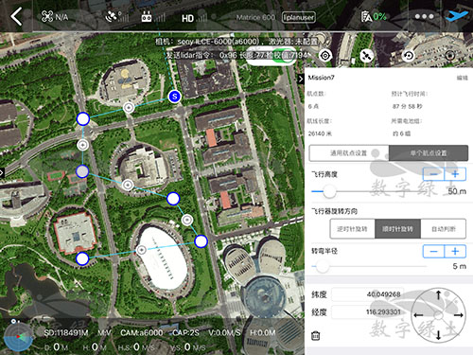Collapse the mission panel with the arrow
The image size is (473, 355).
pos(301,79)
